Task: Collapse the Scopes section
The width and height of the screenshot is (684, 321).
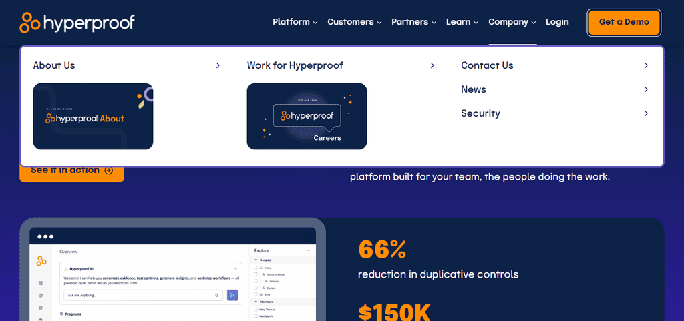Action: click(x=256, y=260)
